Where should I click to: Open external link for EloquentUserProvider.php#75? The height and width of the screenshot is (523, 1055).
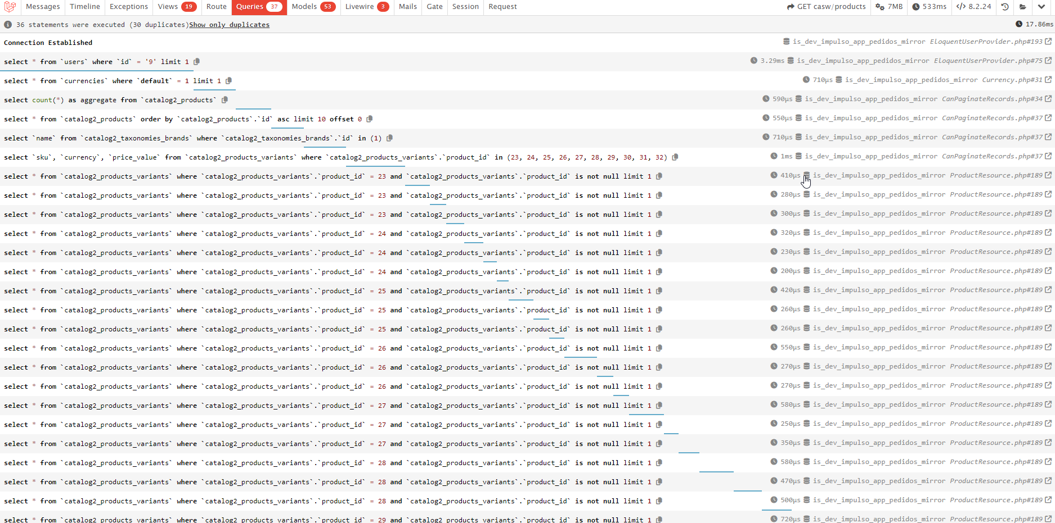coord(1048,61)
